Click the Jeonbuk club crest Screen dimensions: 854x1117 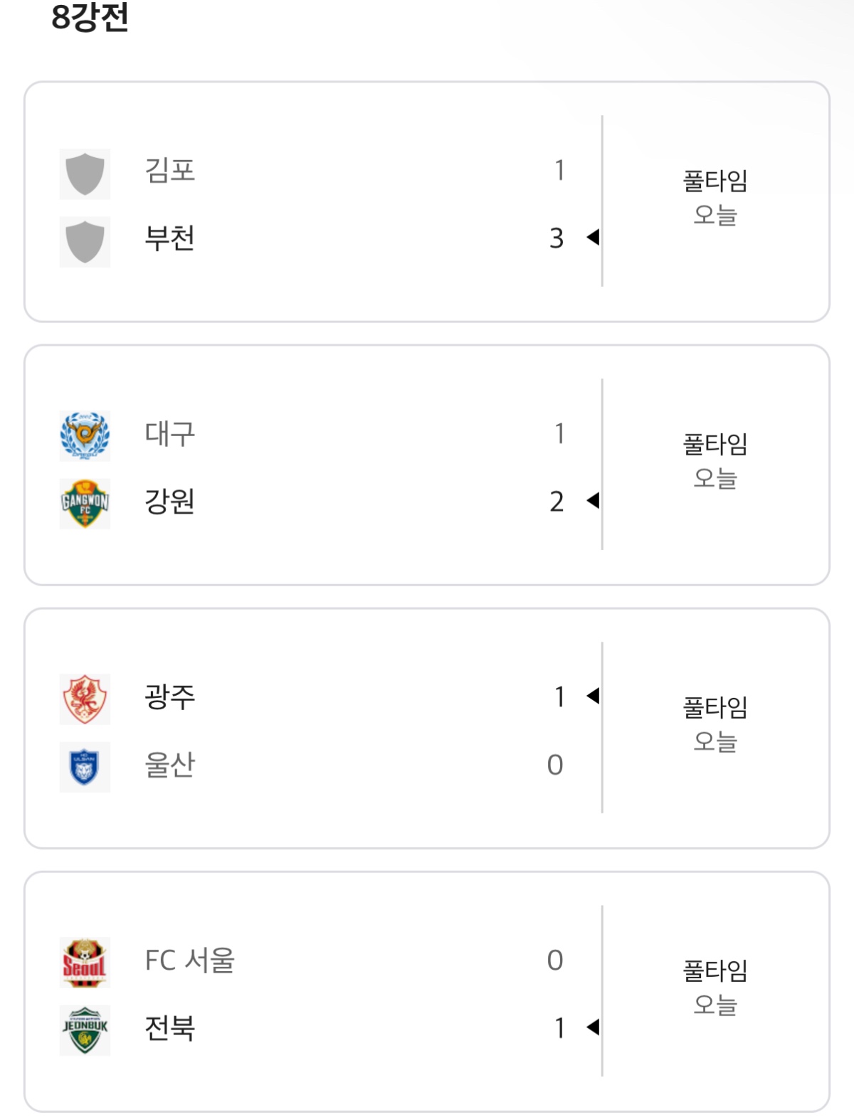tap(85, 1029)
